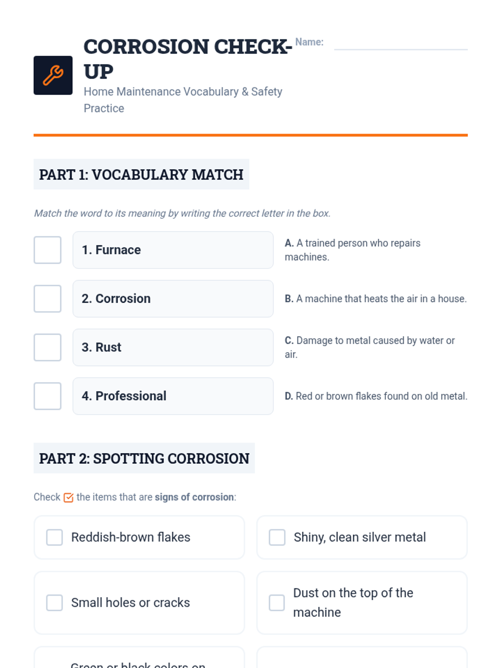The width and height of the screenshot is (501, 668).
Task: Tick Dust on the top of machine checkbox
Action: click(x=277, y=603)
